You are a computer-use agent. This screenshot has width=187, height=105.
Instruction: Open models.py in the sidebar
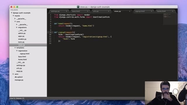click(x=22, y=39)
